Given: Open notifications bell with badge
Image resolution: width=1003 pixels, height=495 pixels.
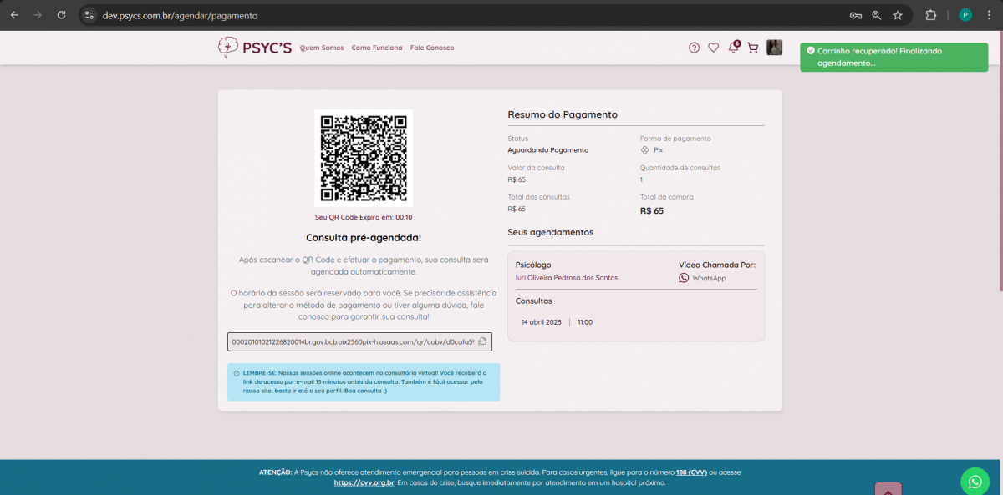Looking at the screenshot, I should tap(733, 48).
